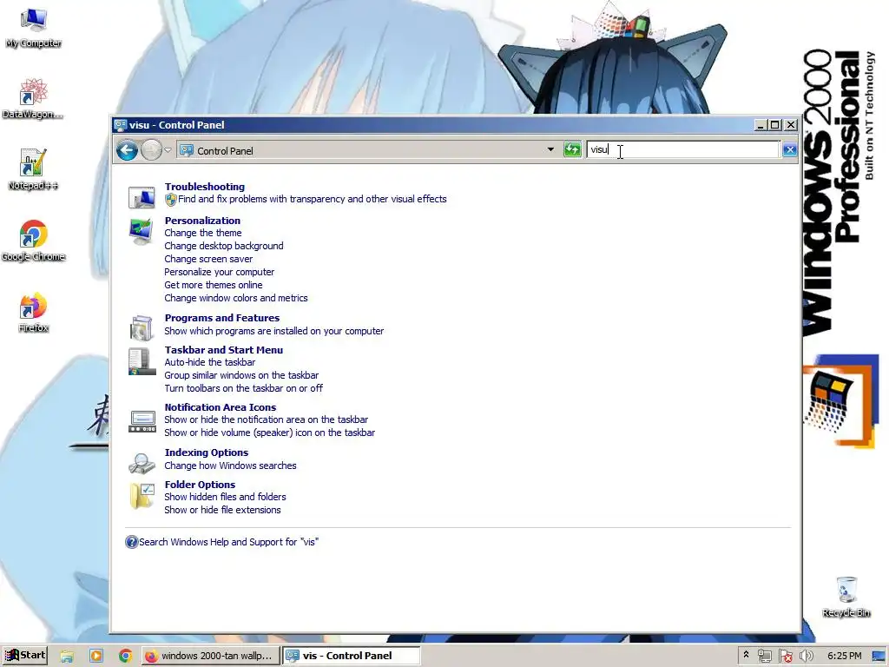This screenshot has width=889, height=667.
Task: Click the Indexing Options magnifier icon
Action: tap(142, 464)
